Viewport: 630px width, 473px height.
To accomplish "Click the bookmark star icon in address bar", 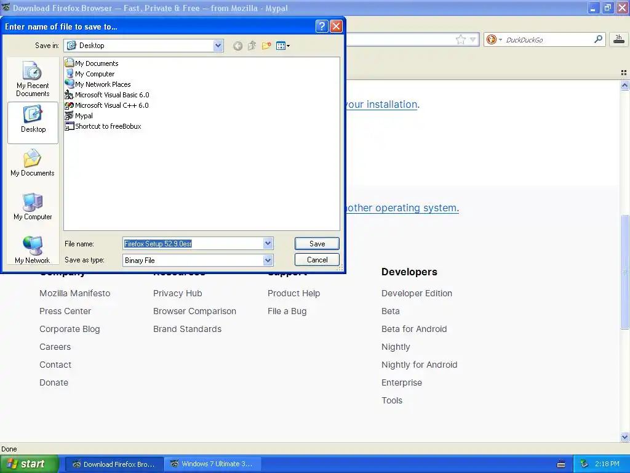I will [x=460, y=39].
